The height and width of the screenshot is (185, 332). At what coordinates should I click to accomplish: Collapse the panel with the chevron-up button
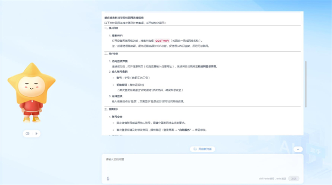tap(298, 149)
